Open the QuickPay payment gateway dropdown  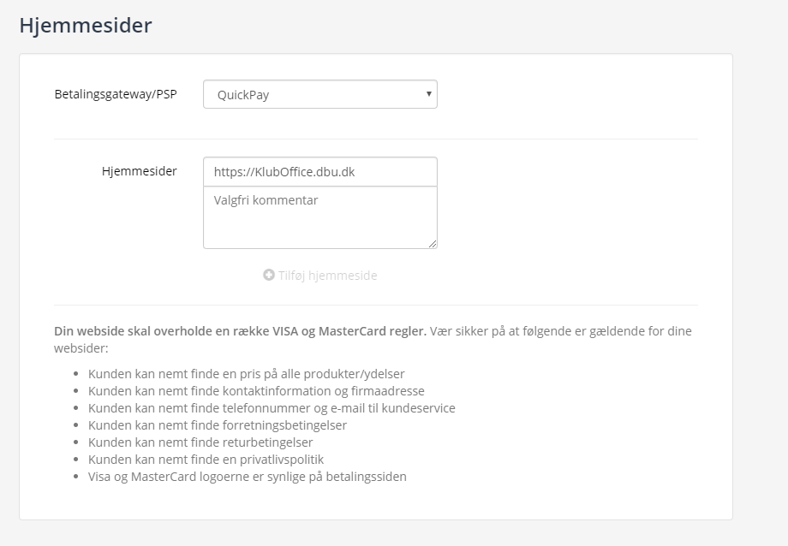coord(319,95)
